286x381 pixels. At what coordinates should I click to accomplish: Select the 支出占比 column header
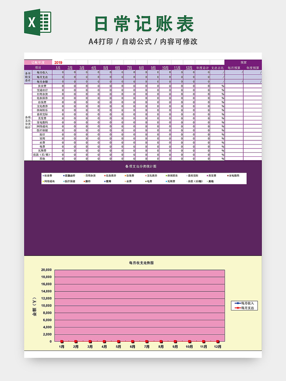coord(217,67)
